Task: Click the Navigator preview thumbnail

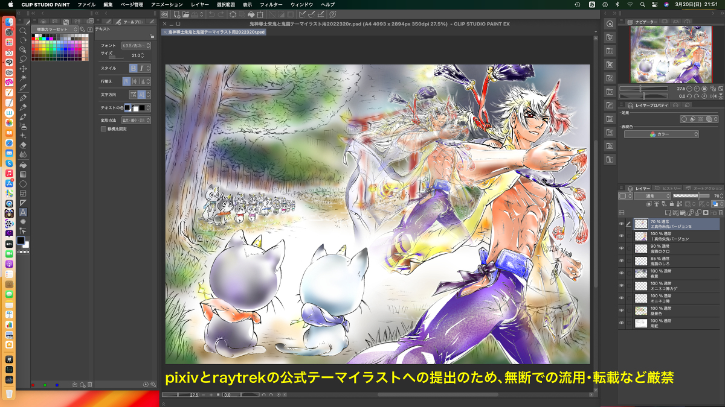Action: click(670, 54)
